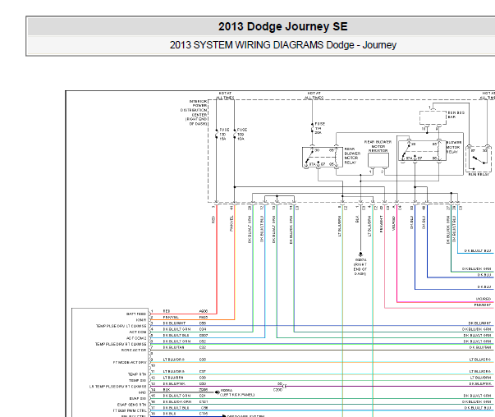Click the Run Relay label
The width and height of the screenshot is (495, 417).
pyautogui.click(x=479, y=174)
